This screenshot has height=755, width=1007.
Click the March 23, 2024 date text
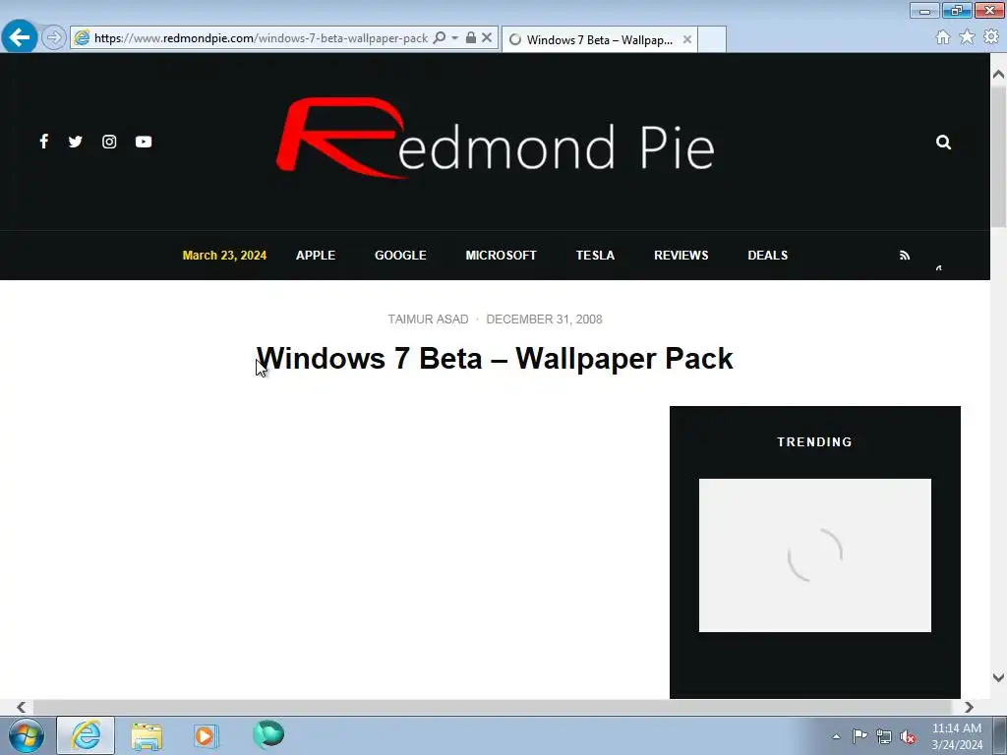[x=224, y=256]
